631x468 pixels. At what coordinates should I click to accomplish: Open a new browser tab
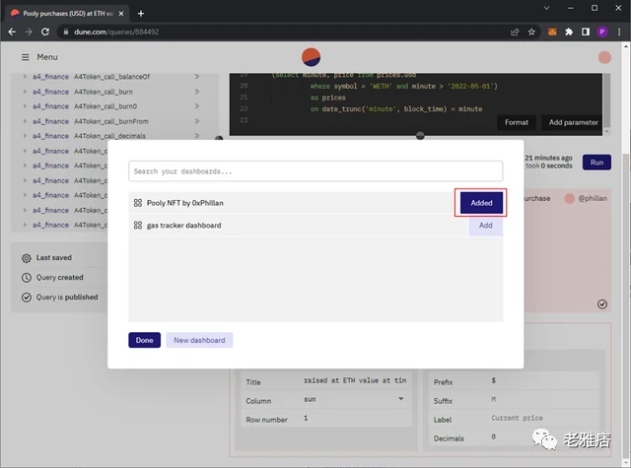(x=141, y=12)
